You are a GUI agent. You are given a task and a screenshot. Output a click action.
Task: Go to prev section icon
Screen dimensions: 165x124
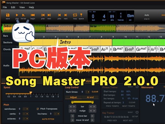pos(43,15)
